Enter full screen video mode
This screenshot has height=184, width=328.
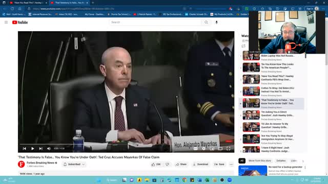click(x=228, y=149)
